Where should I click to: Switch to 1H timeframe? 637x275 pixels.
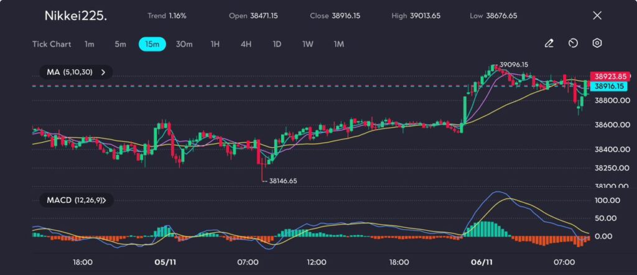215,44
